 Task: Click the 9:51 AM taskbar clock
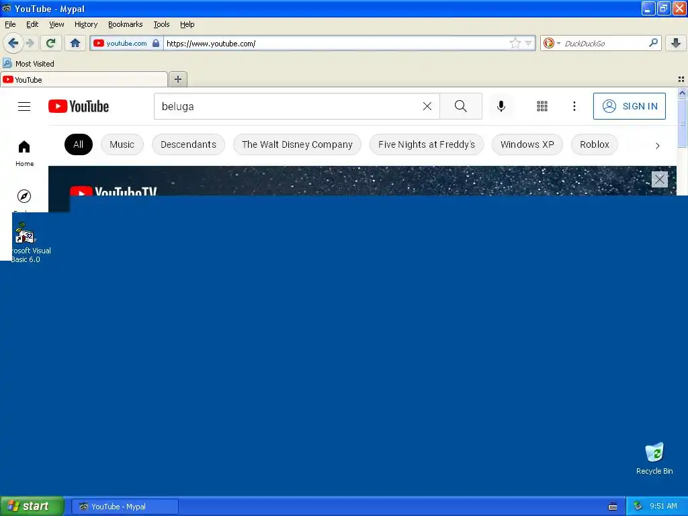click(x=663, y=507)
